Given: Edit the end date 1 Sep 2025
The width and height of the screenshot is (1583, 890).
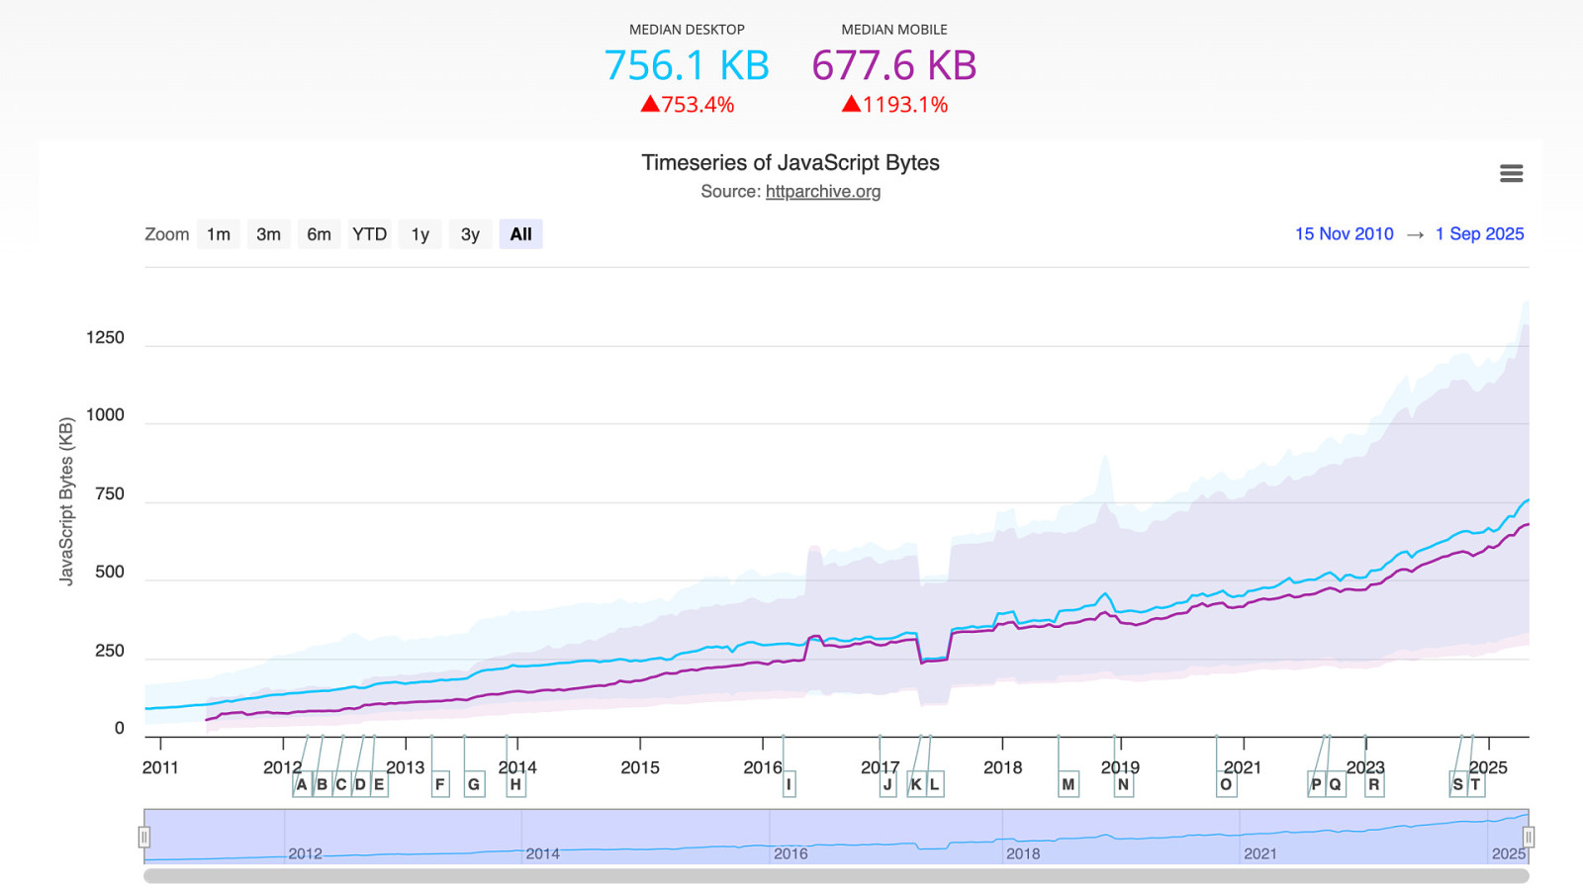Looking at the screenshot, I should tap(1479, 234).
